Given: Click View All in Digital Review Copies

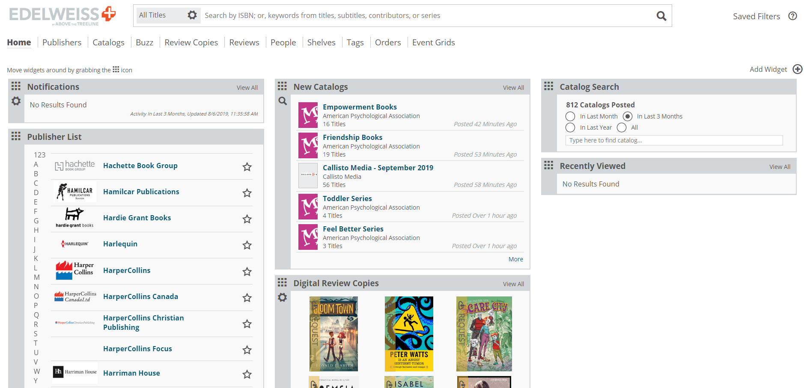Looking at the screenshot, I should [513, 284].
